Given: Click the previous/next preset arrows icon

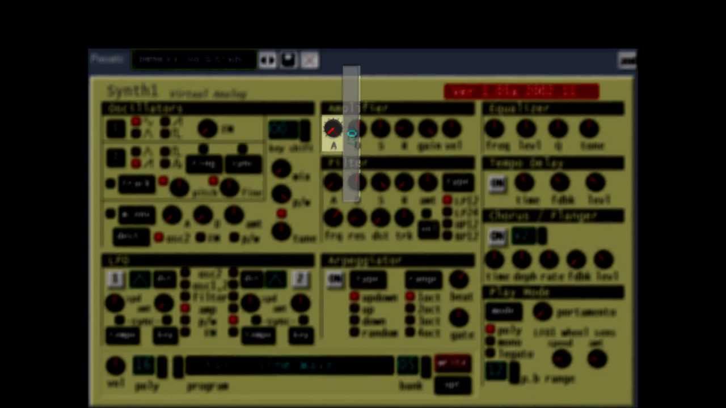Looking at the screenshot, I should click(267, 59).
